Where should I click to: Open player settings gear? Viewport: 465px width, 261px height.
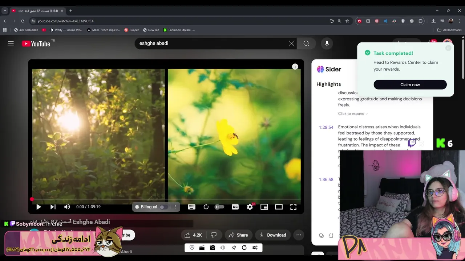[250, 207]
